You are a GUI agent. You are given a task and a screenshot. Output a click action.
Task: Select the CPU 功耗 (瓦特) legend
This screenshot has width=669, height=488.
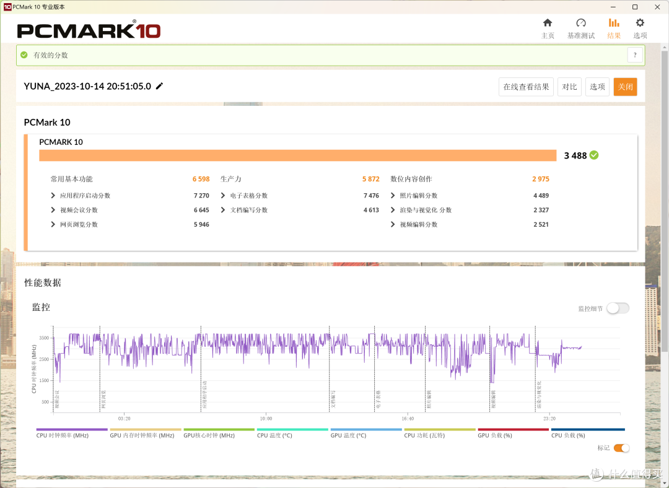[x=439, y=434]
